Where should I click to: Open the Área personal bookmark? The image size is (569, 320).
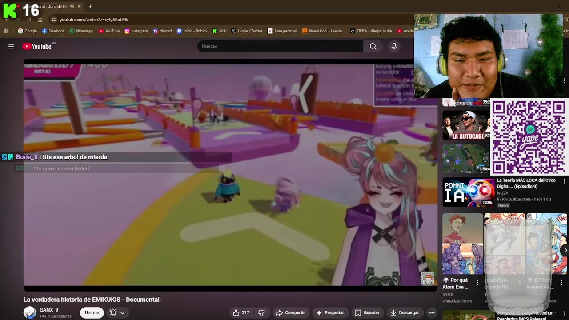click(282, 31)
